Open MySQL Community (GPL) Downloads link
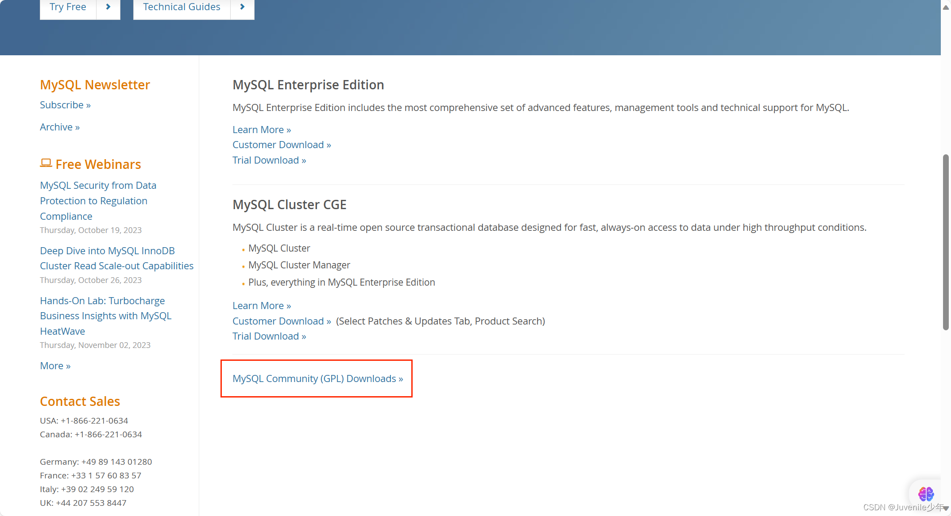 tap(317, 378)
